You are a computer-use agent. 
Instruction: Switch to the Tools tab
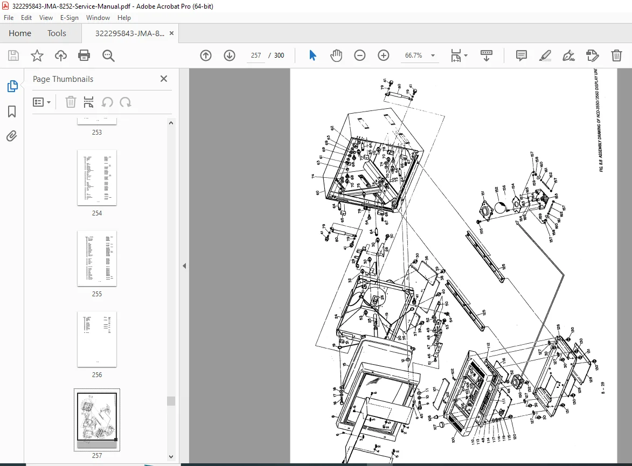[x=57, y=33]
